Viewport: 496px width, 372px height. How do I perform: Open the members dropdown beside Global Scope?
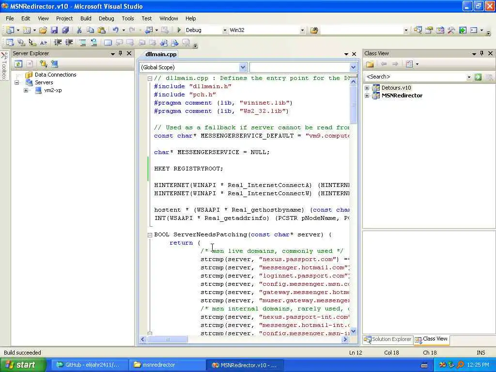(353, 67)
